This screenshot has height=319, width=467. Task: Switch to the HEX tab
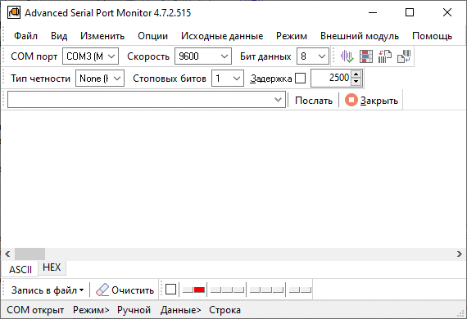(x=52, y=267)
